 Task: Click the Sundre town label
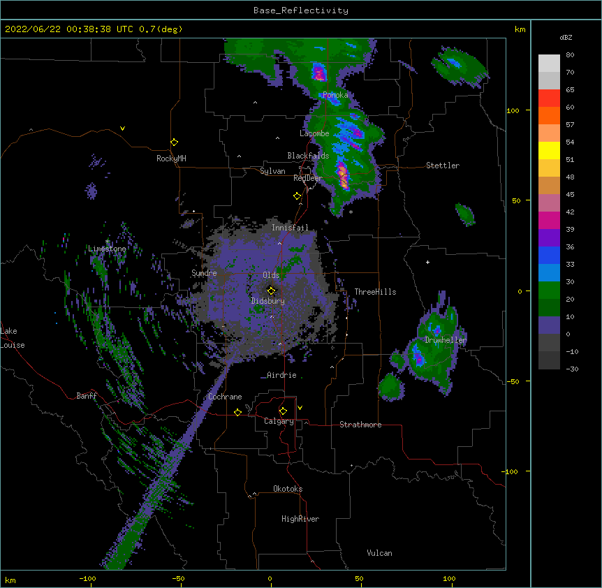point(204,273)
